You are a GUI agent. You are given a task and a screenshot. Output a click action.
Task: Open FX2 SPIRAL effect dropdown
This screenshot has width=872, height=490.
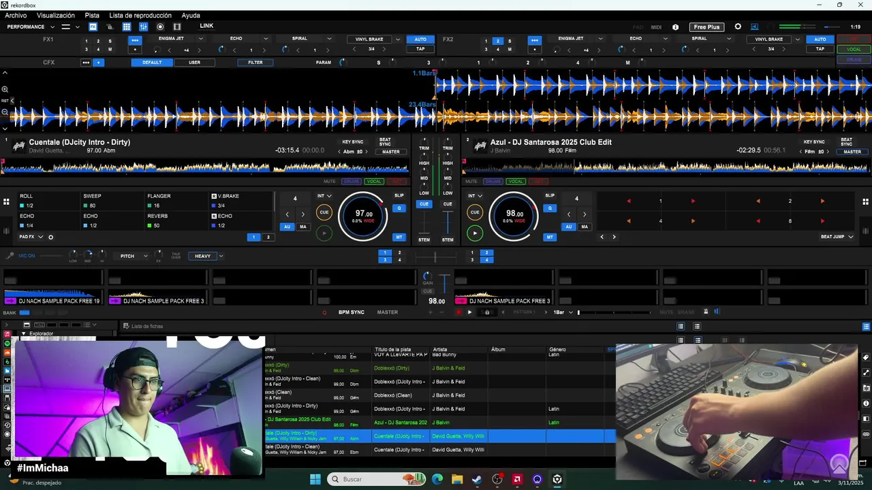(x=729, y=39)
